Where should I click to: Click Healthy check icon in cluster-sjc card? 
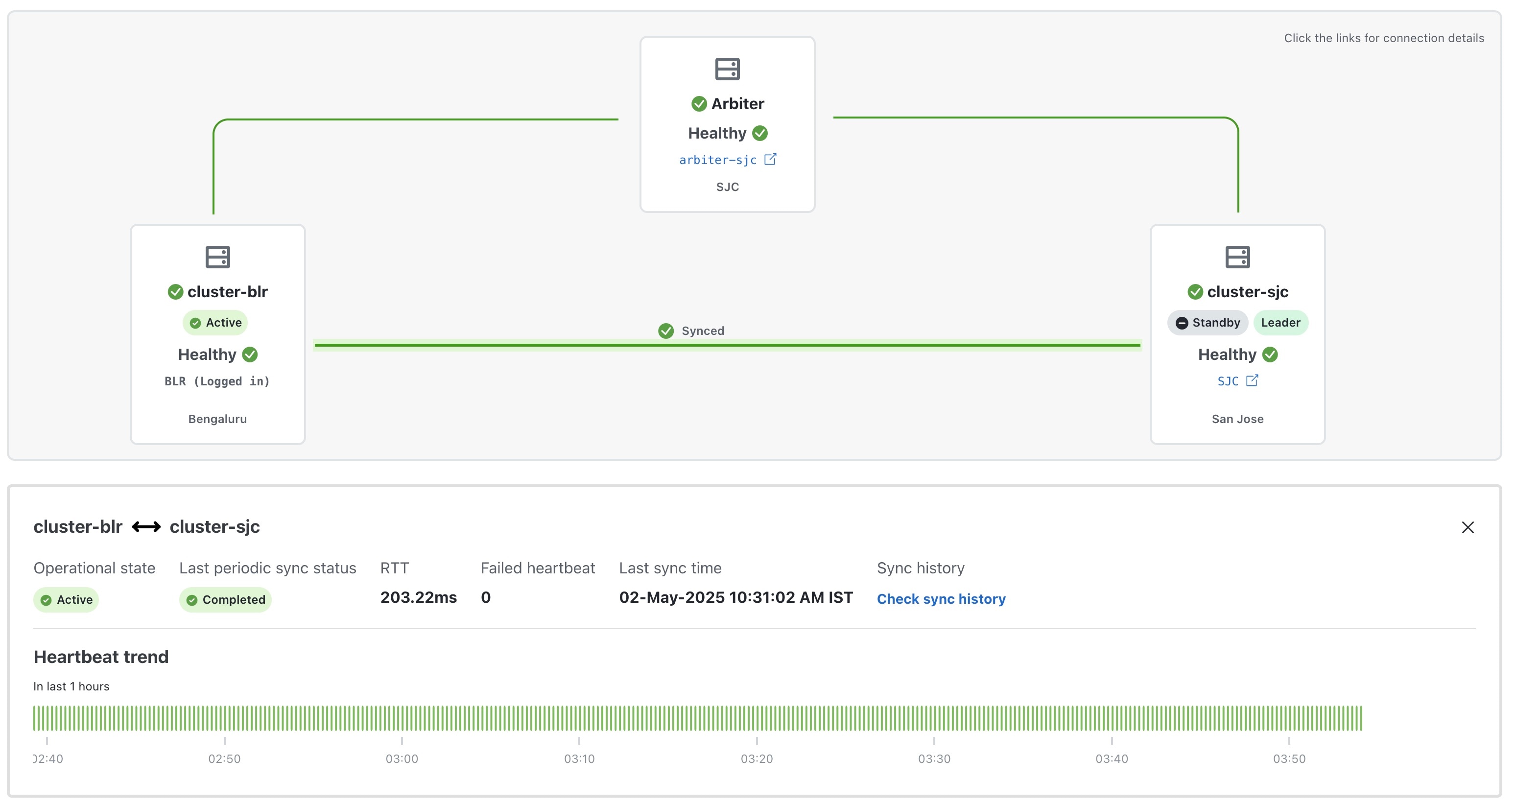[1271, 354]
